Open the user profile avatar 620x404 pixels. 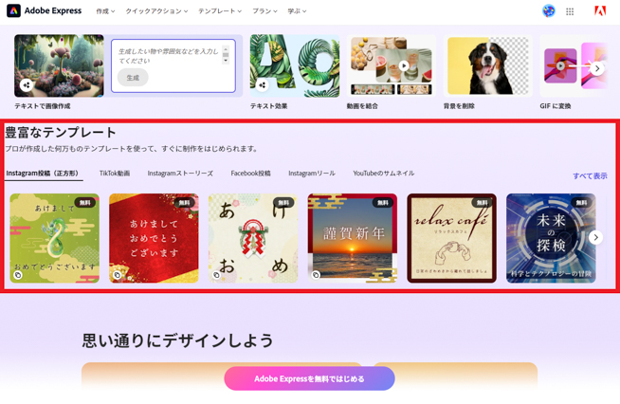point(548,11)
